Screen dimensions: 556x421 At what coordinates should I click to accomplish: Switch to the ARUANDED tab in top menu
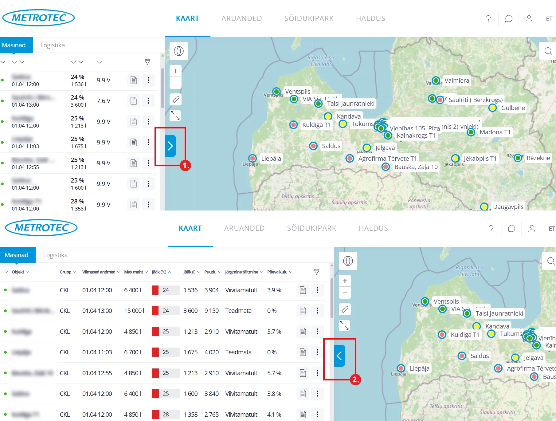pyautogui.click(x=241, y=18)
